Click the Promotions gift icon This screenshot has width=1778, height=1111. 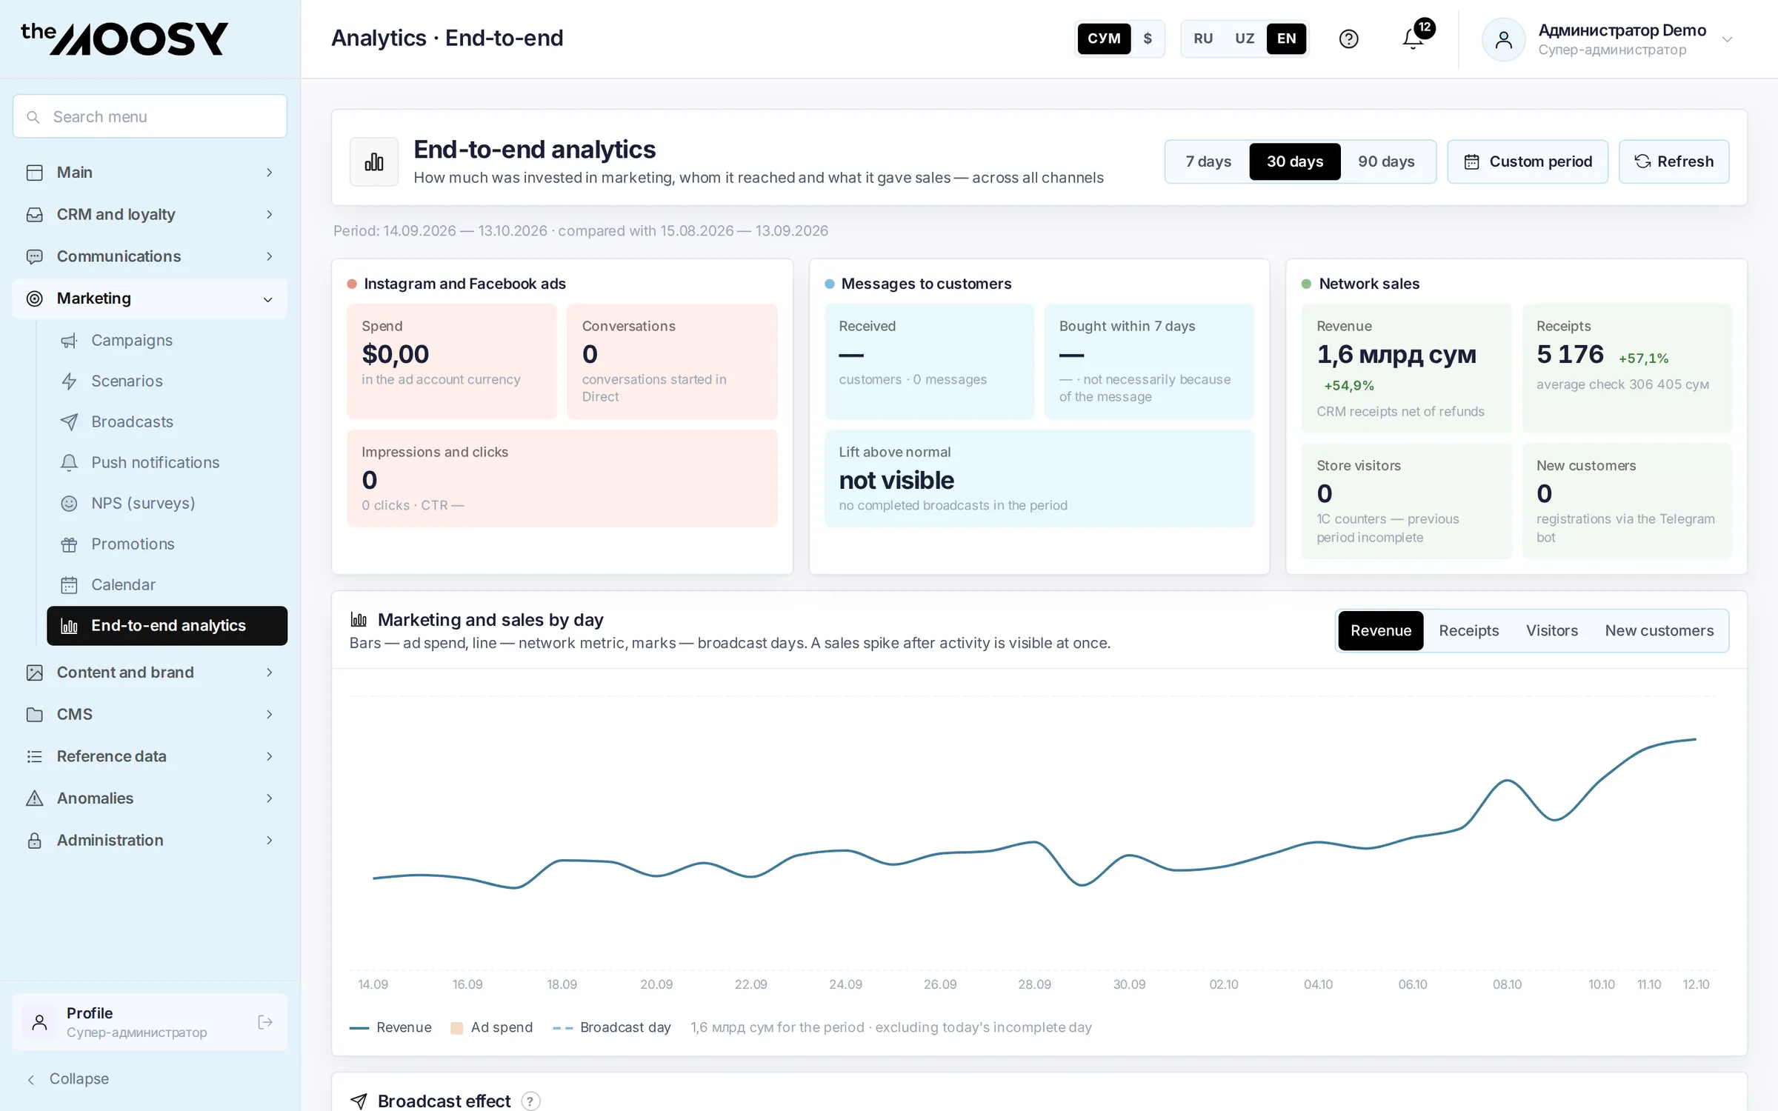(69, 544)
